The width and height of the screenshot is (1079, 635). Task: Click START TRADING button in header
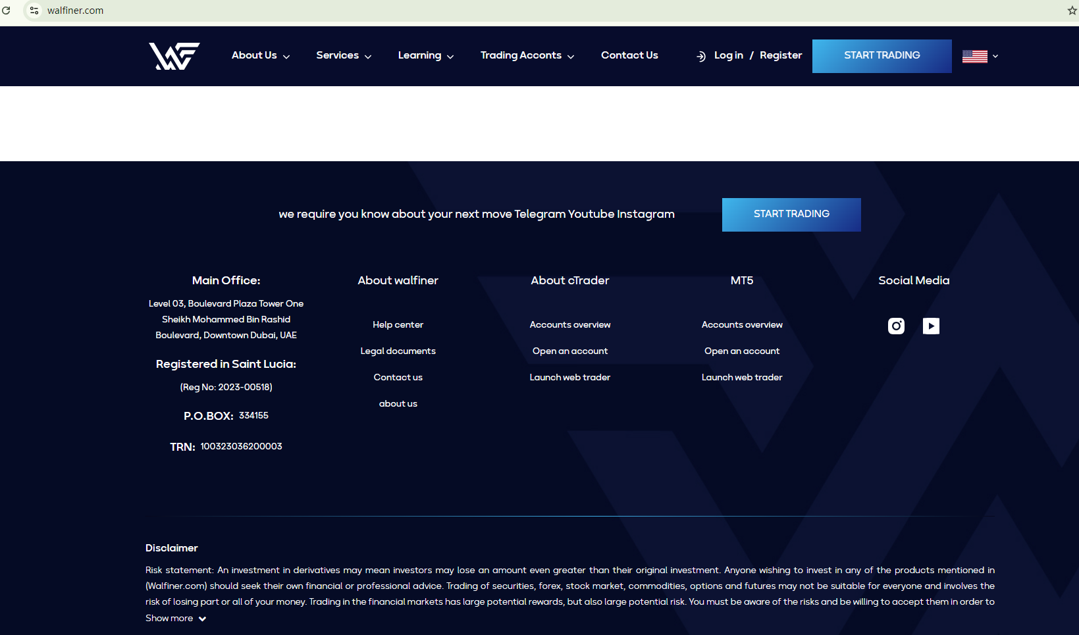pyautogui.click(x=882, y=56)
